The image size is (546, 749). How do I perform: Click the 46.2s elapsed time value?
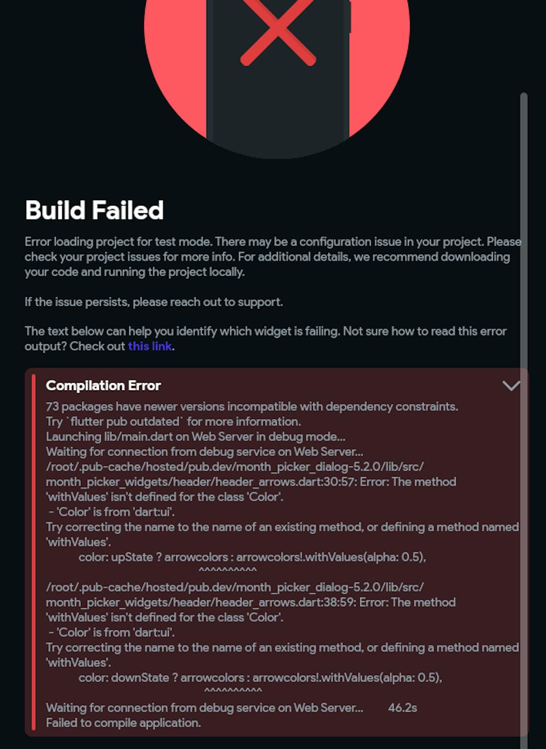point(402,707)
